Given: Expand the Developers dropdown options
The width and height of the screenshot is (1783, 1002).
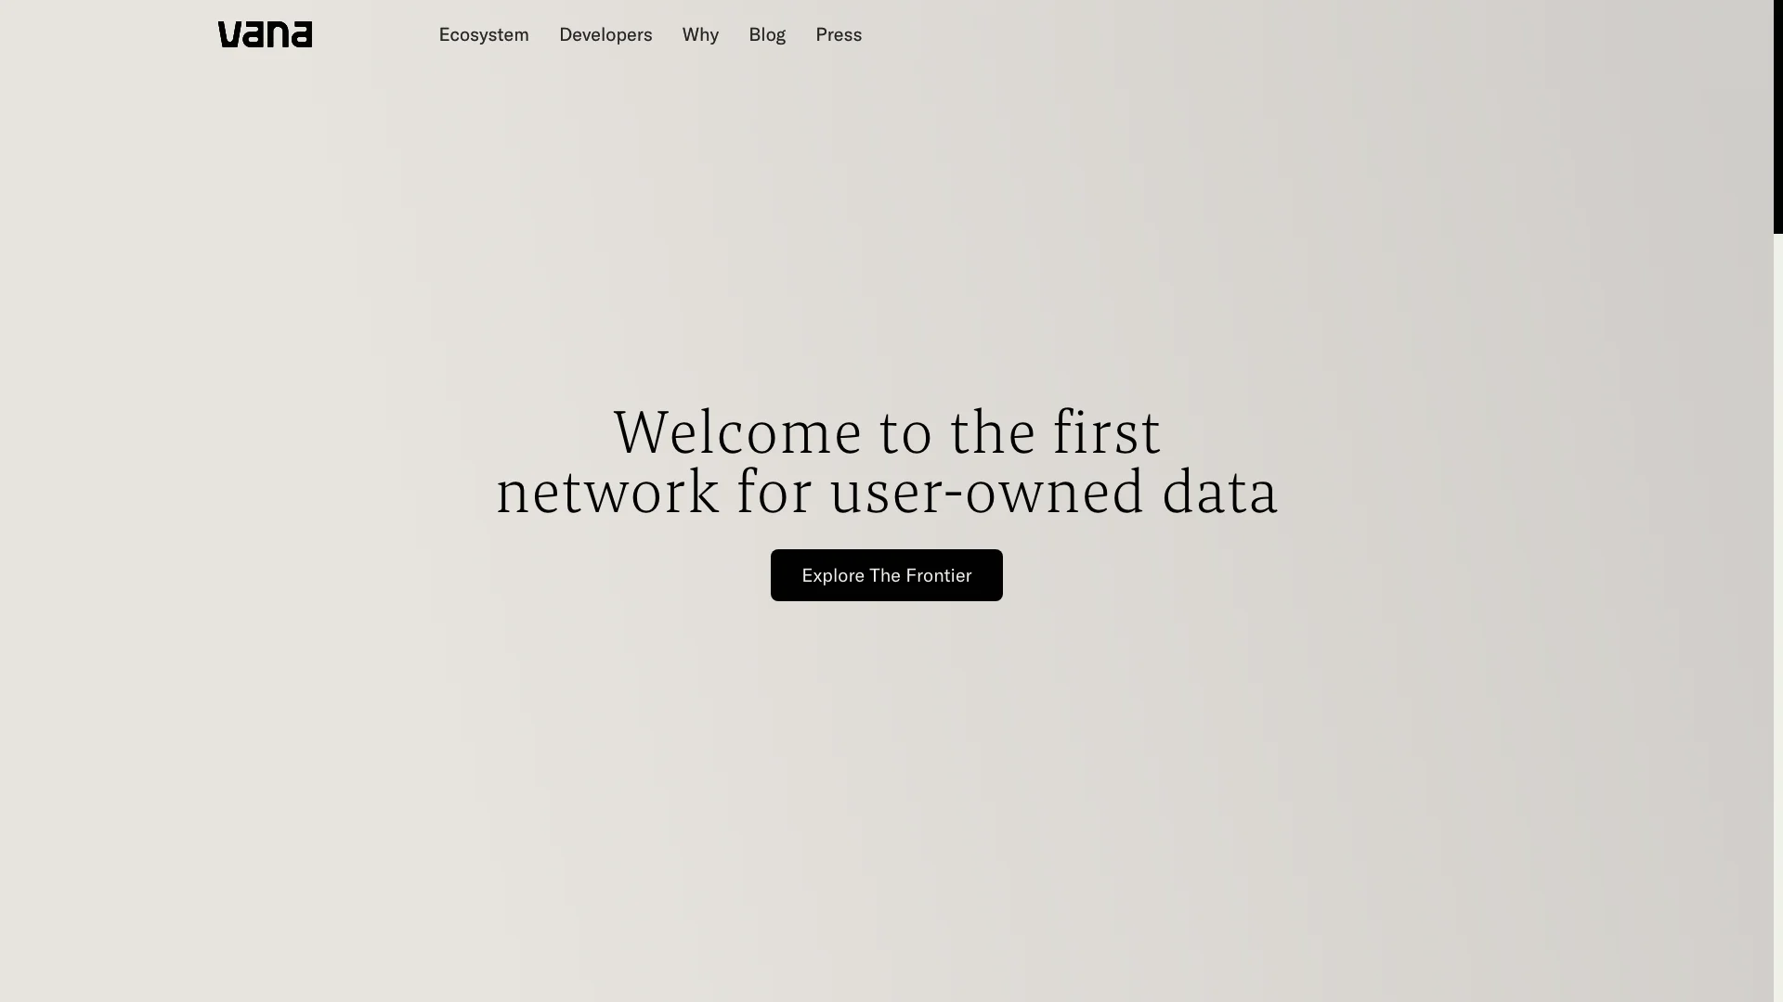Looking at the screenshot, I should pyautogui.click(x=605, y=33).
